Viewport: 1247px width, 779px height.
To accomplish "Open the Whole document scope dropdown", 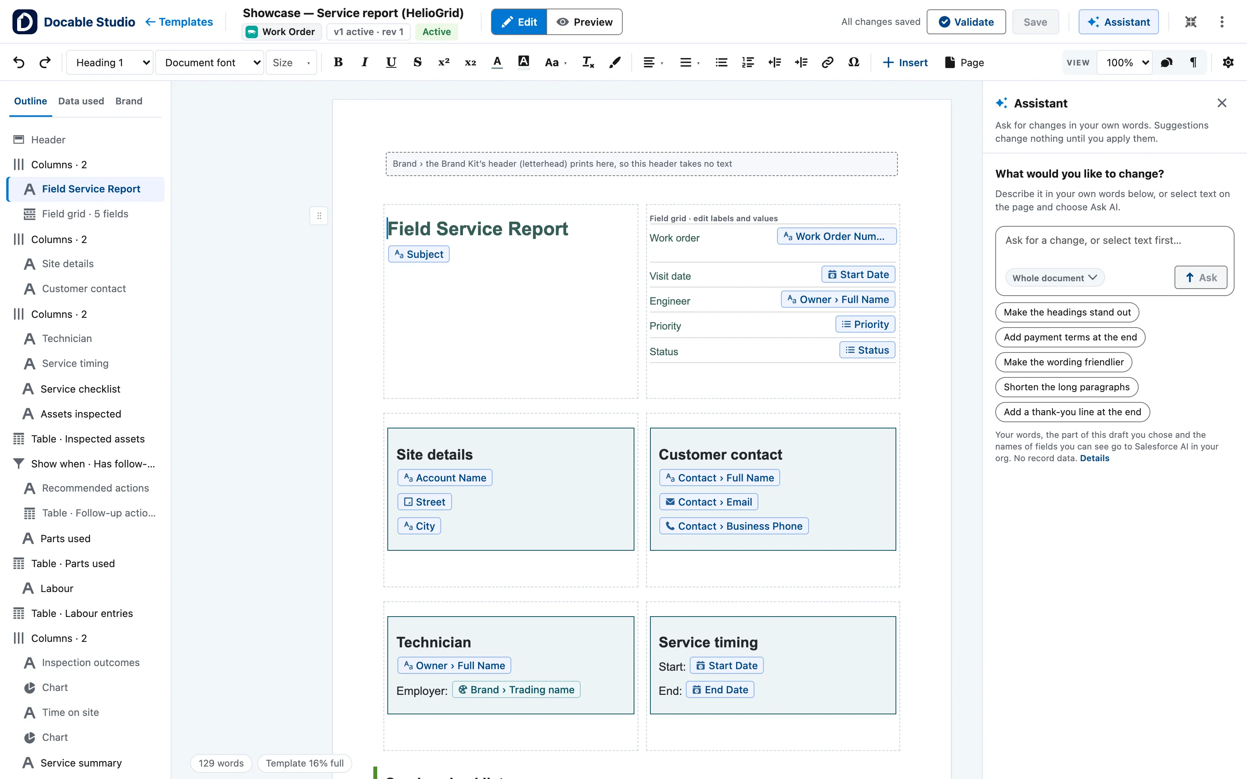I will [1055, 278].
